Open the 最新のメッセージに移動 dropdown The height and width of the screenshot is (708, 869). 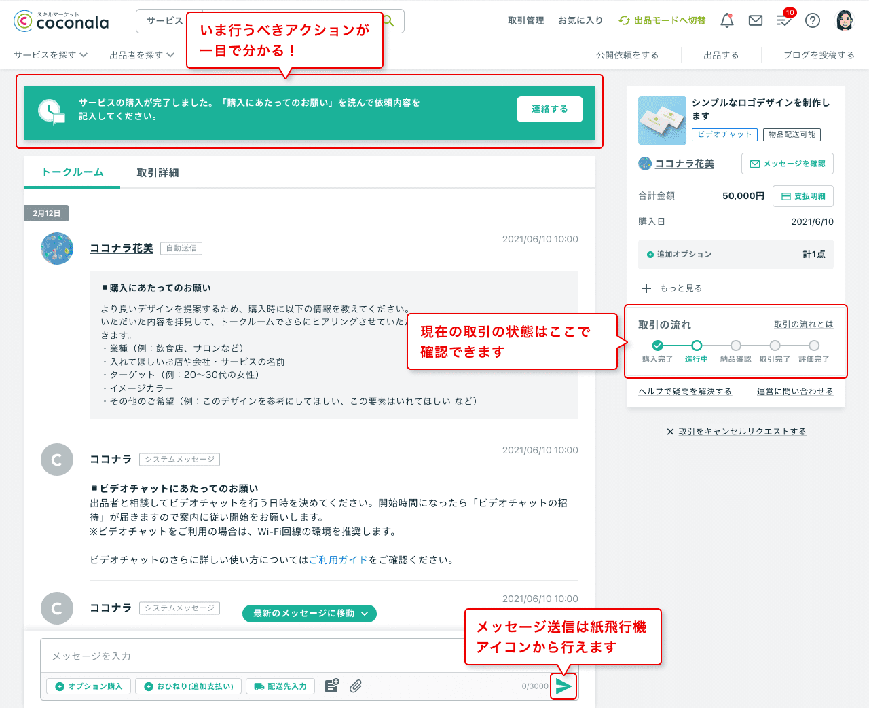tap(309, 613)
